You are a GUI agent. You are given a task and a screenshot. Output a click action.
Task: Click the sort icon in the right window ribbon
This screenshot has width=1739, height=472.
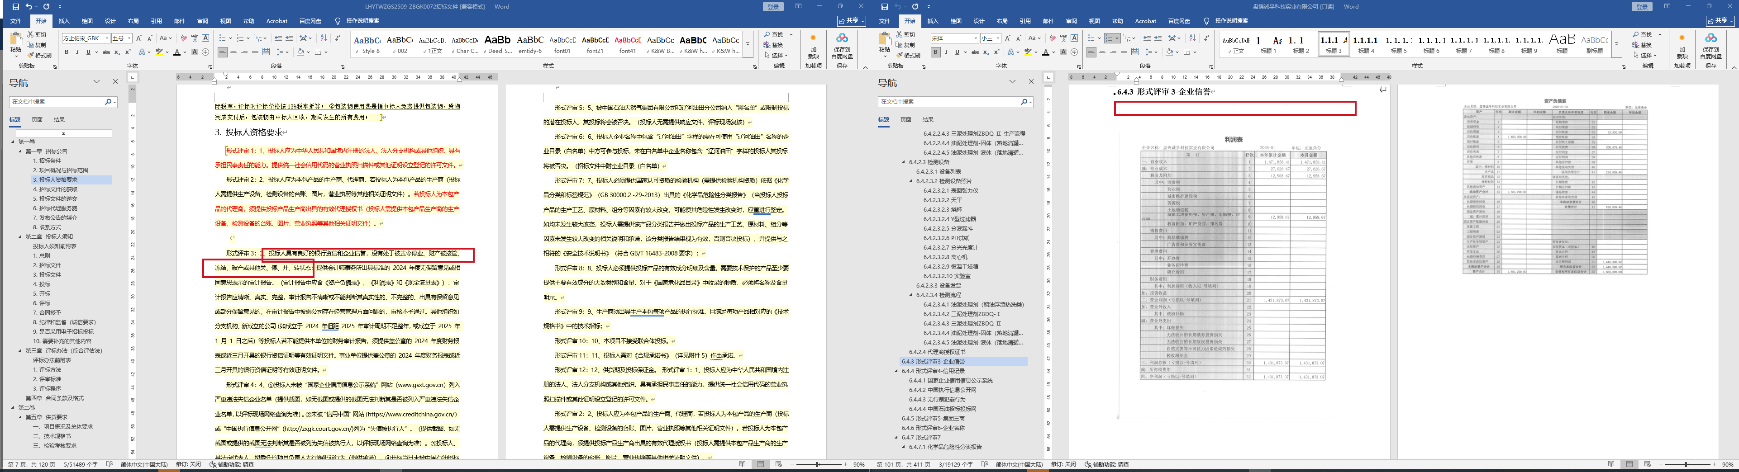coord(1191,38)
